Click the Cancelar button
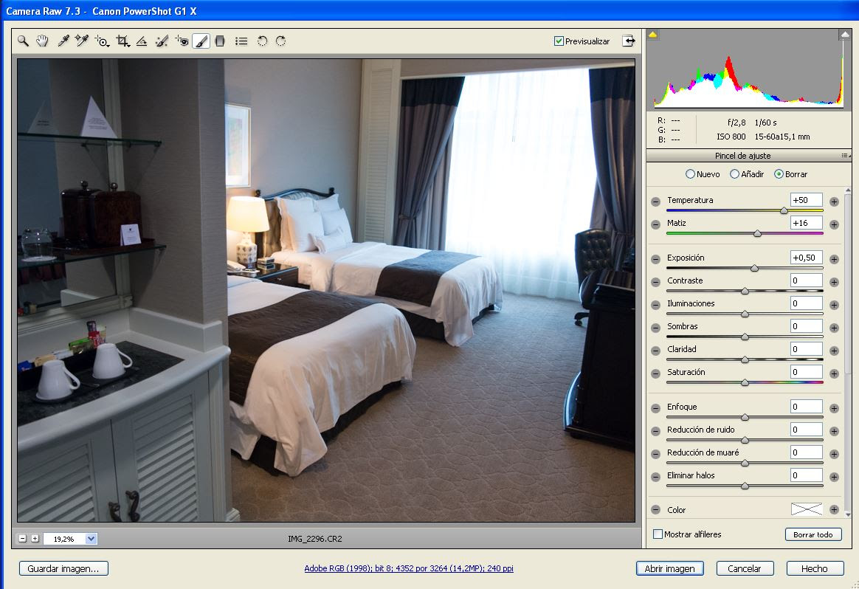Viewport: 859px width, 589px height. 745,569
